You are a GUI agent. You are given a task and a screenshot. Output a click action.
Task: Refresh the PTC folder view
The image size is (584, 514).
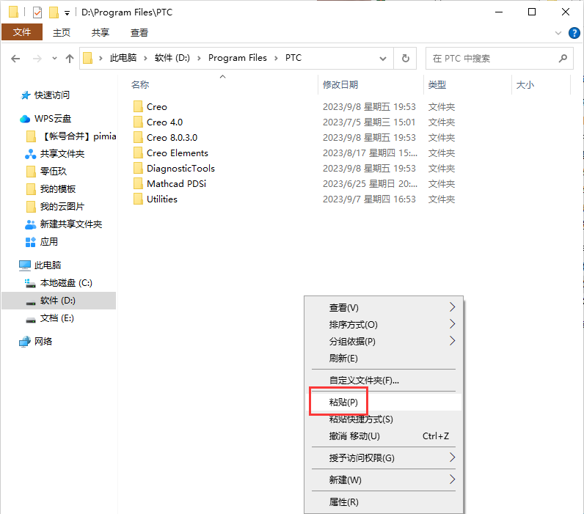click(406, 59)
